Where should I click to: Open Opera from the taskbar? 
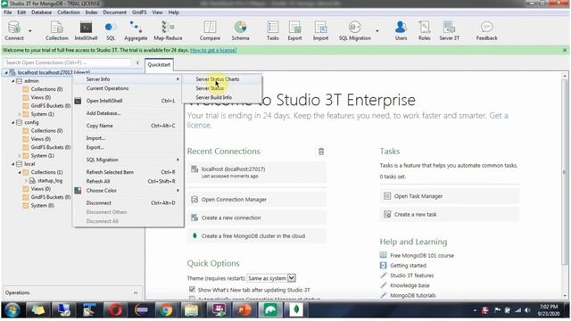click(x=115, y=310)
